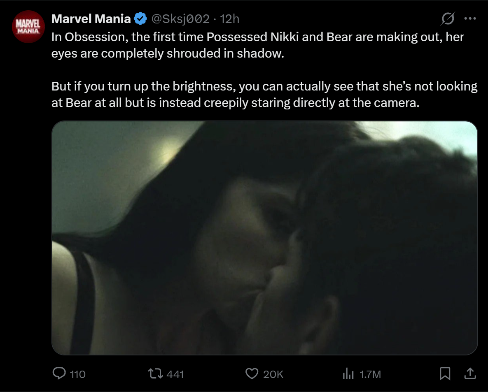Click the 441 reposts count
This screenshot has width=488, height=392.
175,374
